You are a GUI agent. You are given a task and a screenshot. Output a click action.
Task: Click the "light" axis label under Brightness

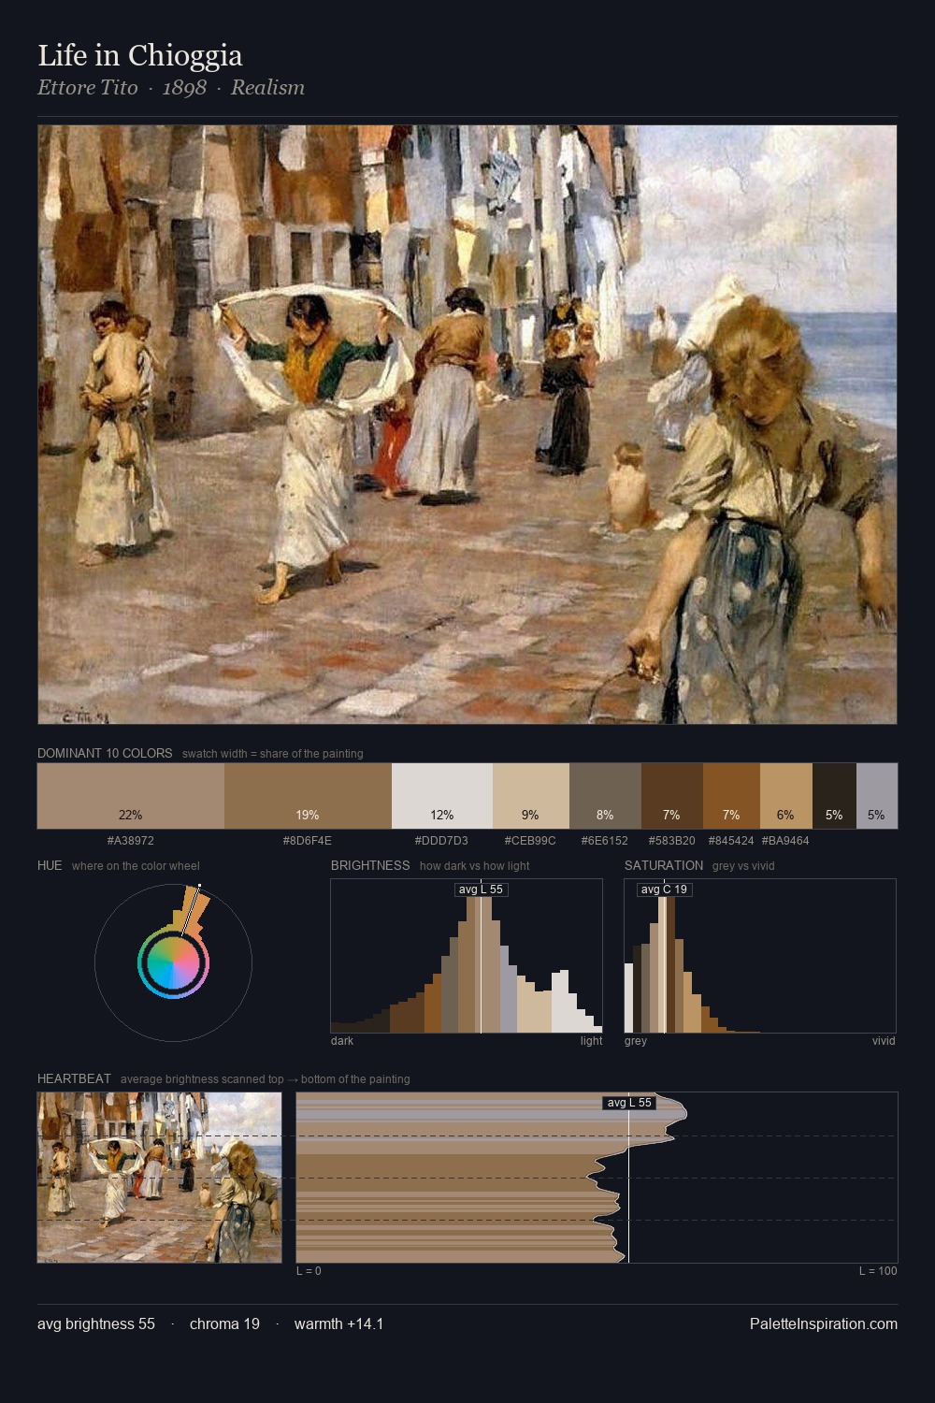592,1041
